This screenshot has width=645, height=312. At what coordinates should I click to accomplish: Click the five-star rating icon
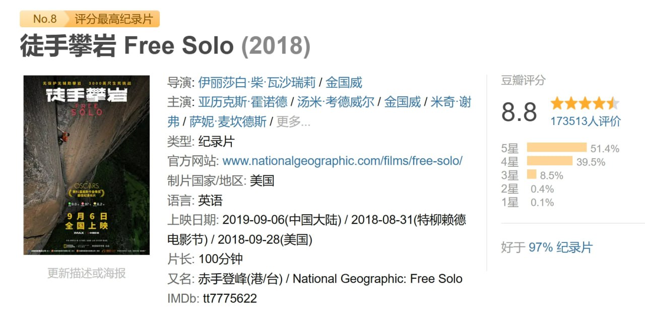585,104
